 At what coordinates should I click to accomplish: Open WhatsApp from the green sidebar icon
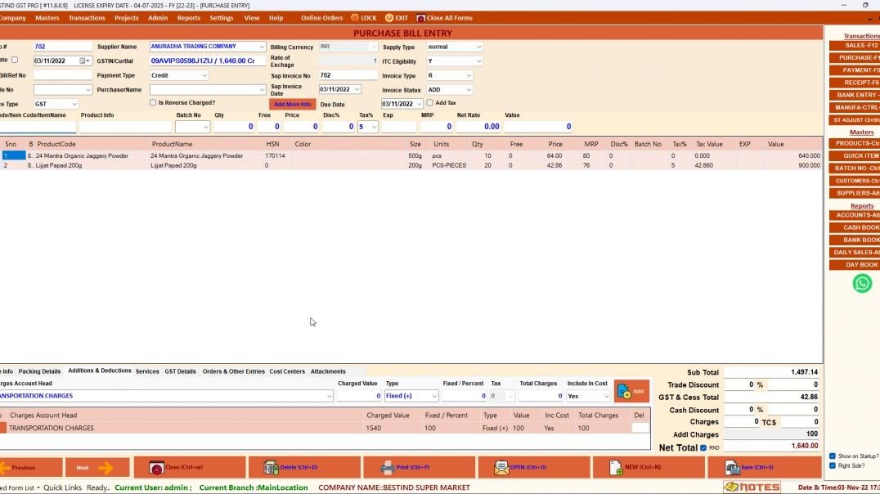(861, 283)
